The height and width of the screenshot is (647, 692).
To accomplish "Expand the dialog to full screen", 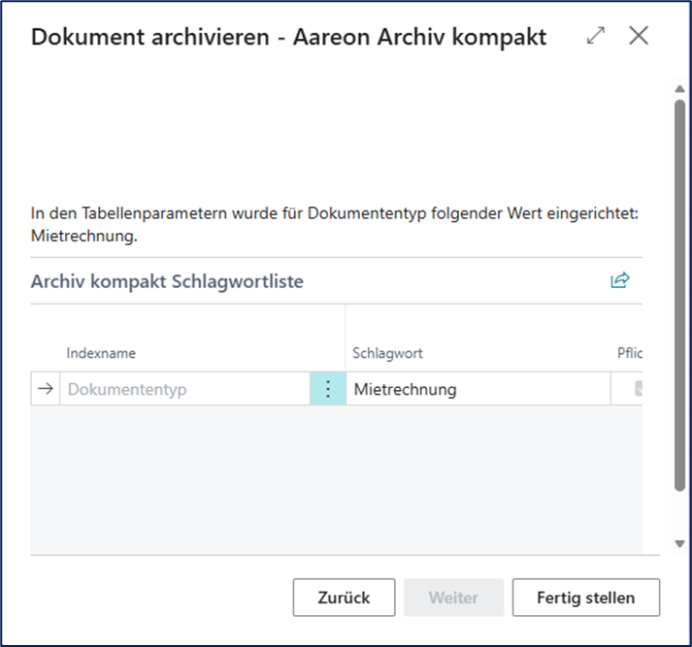I will coord(595,36).
